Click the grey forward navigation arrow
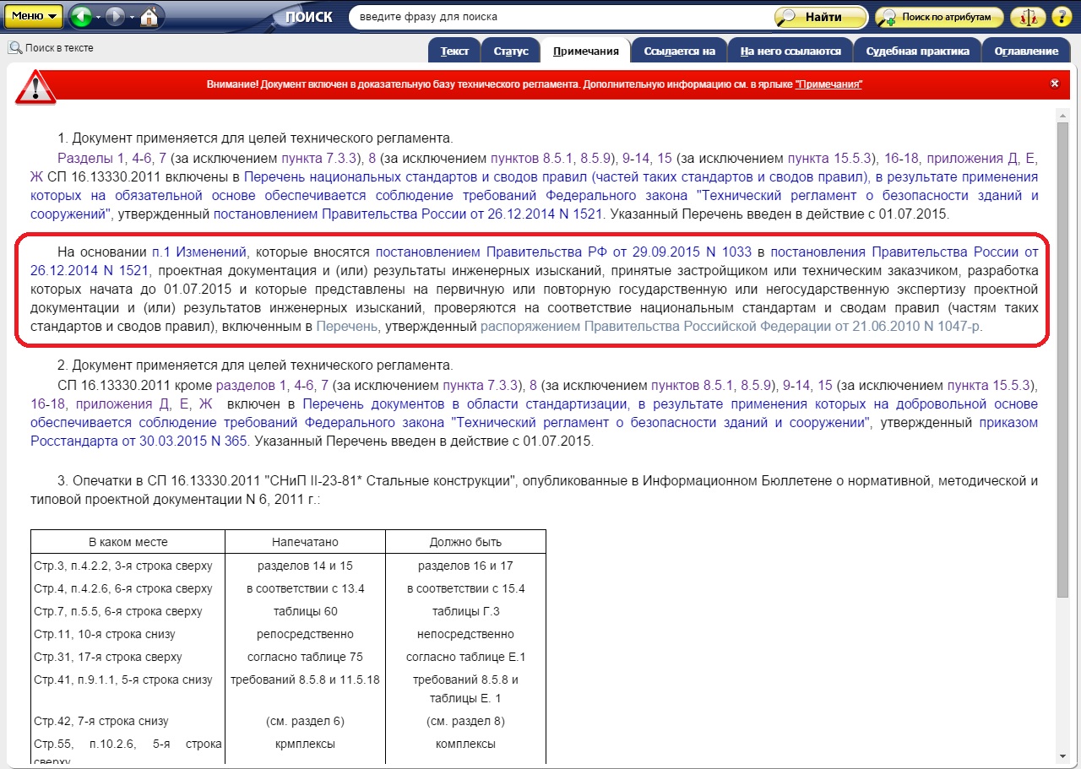 tap(115, 16)
